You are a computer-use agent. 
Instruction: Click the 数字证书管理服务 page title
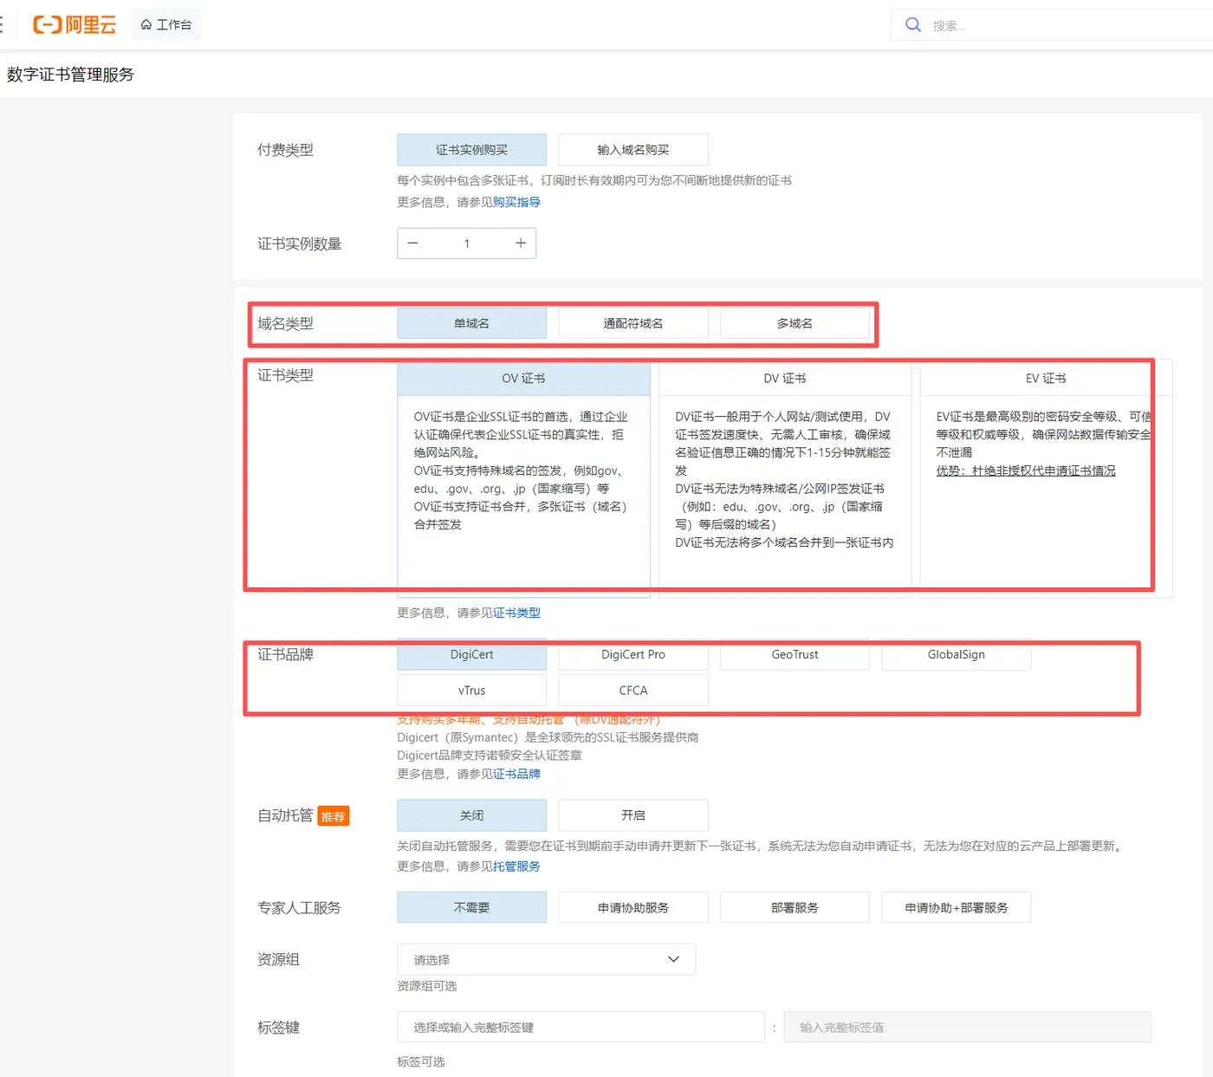coord(71,75)
